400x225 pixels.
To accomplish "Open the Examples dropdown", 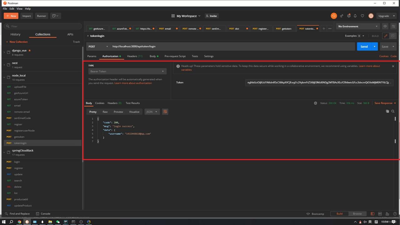I will pos(355,36).
